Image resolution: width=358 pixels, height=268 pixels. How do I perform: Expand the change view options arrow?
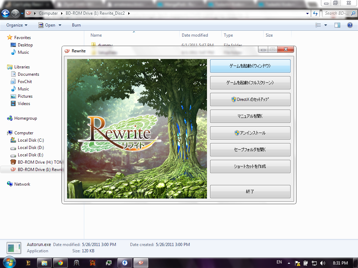[325, 25]
